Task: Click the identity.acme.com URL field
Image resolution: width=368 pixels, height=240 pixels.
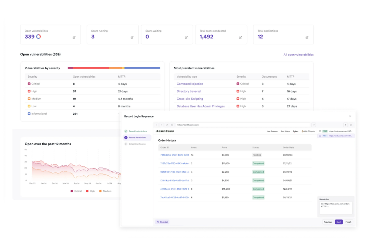Action: pos(243,125)
